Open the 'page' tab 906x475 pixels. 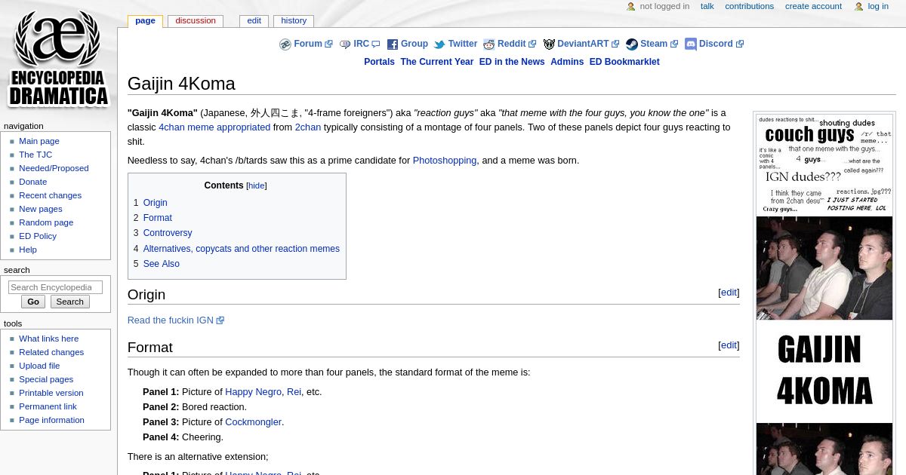[145, 21]
